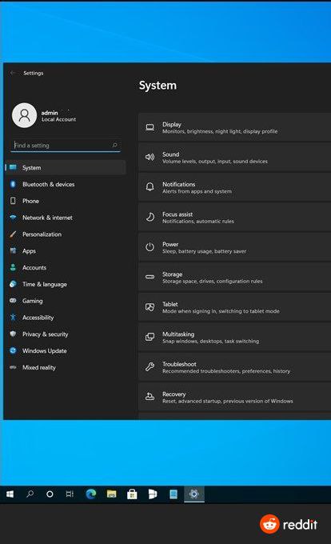Open the Power settings card
This screenshot has height=544, width=331.
coord(234,247)
